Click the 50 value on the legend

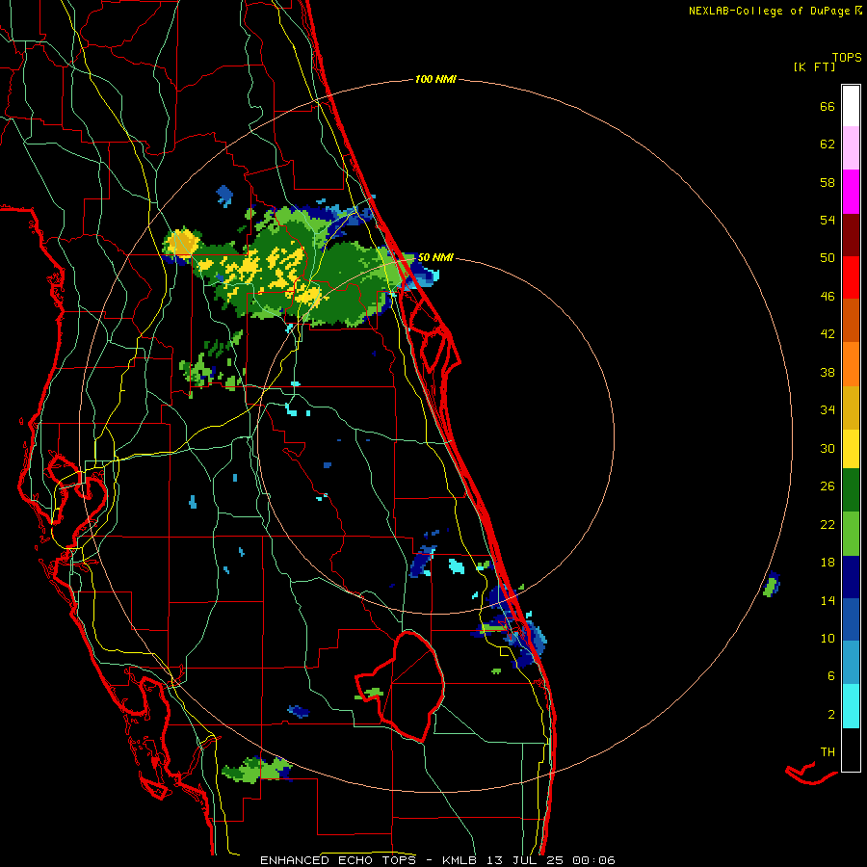tap(828, 258)
